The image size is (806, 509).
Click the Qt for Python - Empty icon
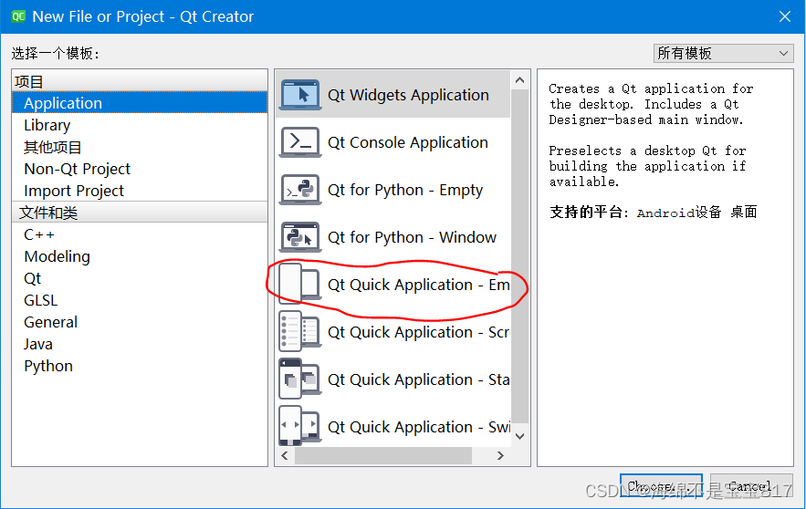[300, 190]
